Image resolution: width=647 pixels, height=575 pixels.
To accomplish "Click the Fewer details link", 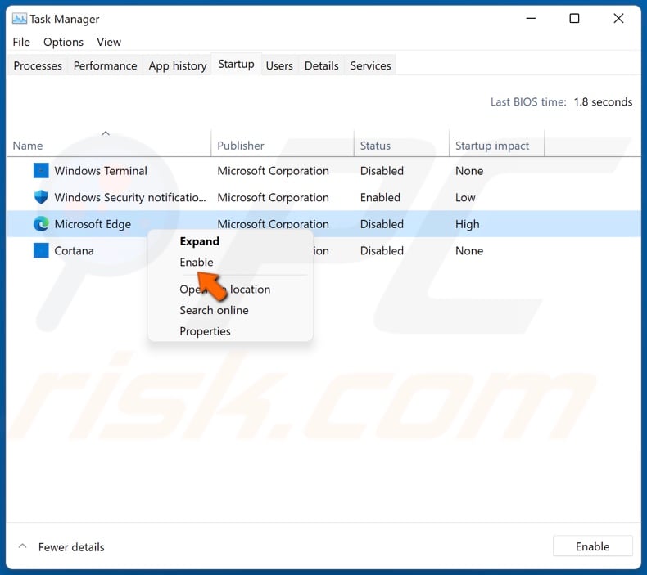I will pos(71,547).
